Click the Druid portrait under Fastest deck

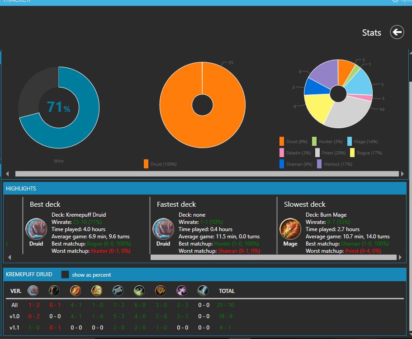click(x=163, y=229)
